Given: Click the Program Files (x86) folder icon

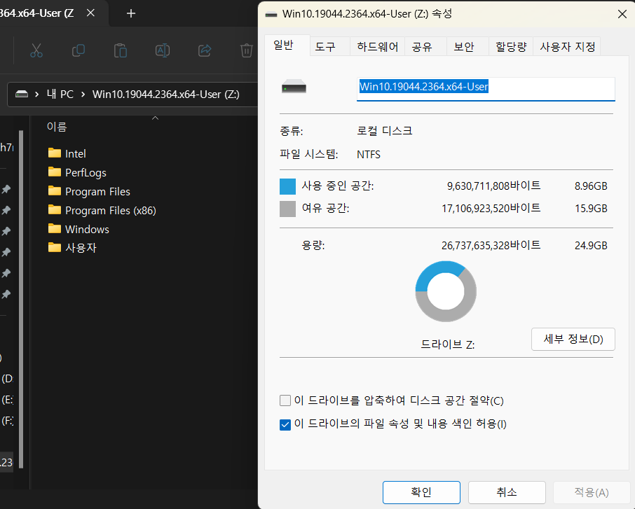Looking at the screenshot, I should point(54,209).
